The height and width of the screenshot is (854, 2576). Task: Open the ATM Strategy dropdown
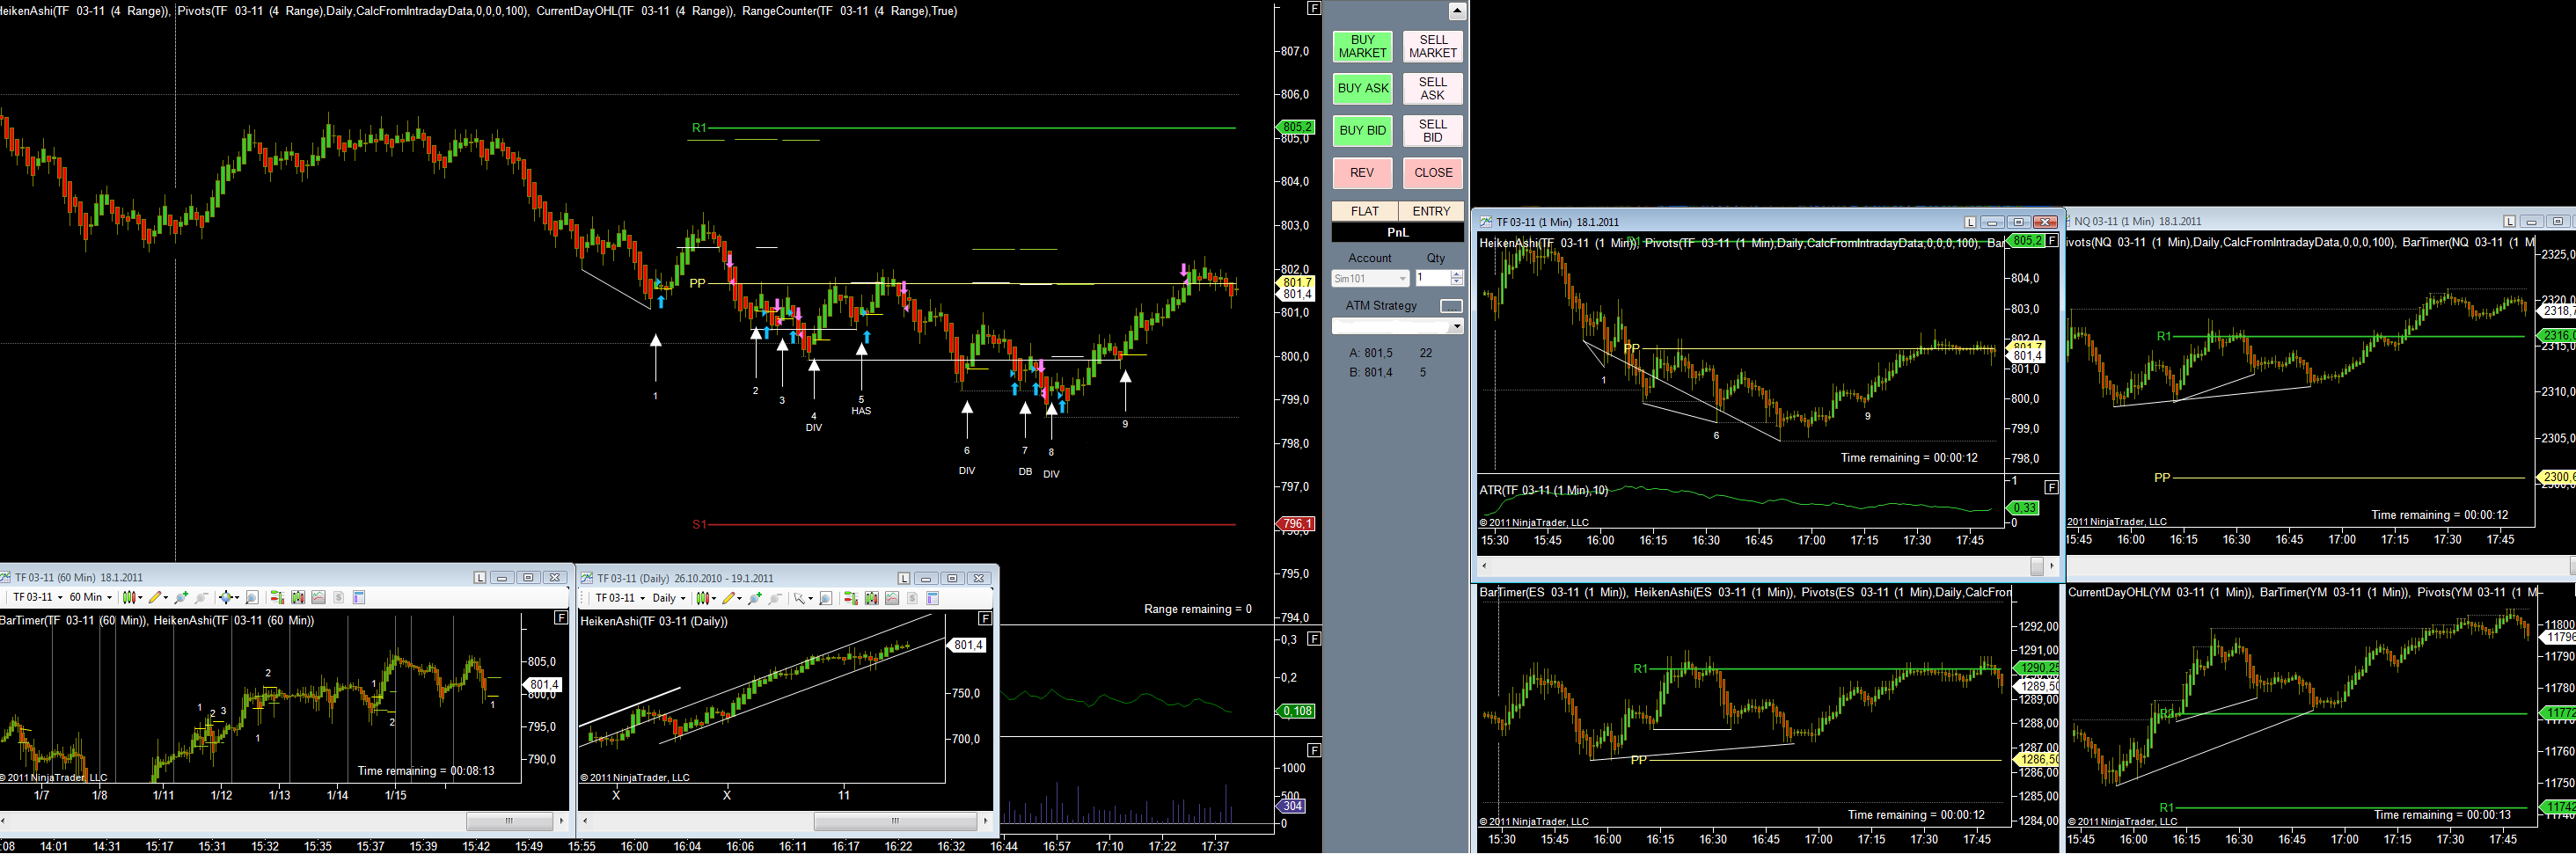1456,327
